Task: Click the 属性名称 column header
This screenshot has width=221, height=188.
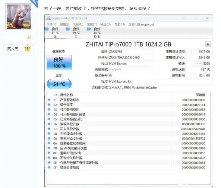Action: coord(67,95)
